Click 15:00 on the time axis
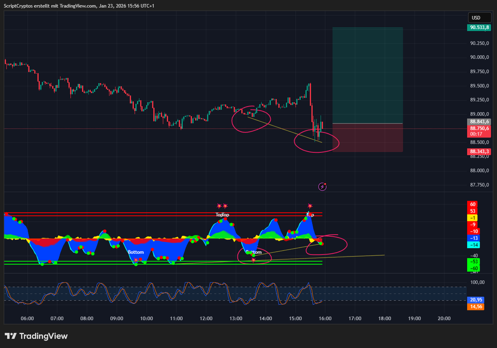This screenshot has width=497, height=348. tap(295, 318)
